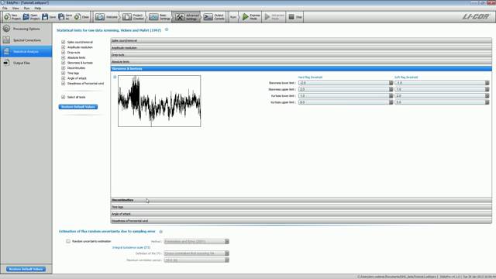Toggle Steadiness of horizontal wind checkbox
This screenshot has width=496, height=279.
tap(64, 83)
